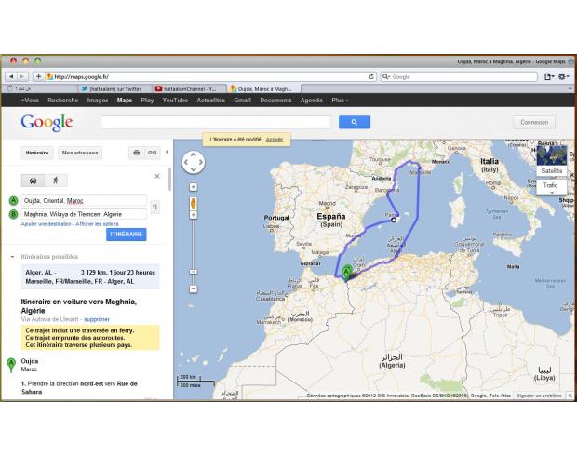
Task: Open the page menu icon in toolbar
Action: 549,76
